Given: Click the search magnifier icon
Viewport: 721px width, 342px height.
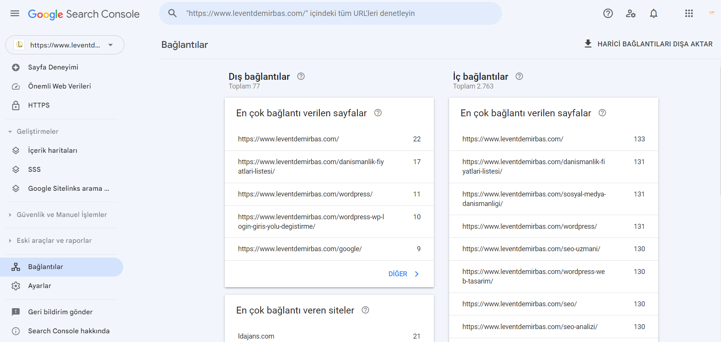Looking at the screenshot, I should (x=173, y=13).
